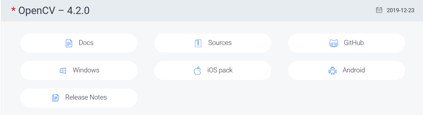Click the Android robot icon
423x115 pixels.
click(333, 71)
